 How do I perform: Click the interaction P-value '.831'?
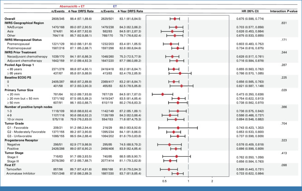pyautogui.click(x=284, y=23)
